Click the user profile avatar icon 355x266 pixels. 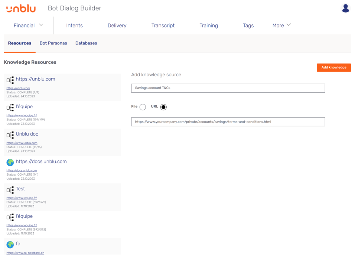tap(345, 8)
